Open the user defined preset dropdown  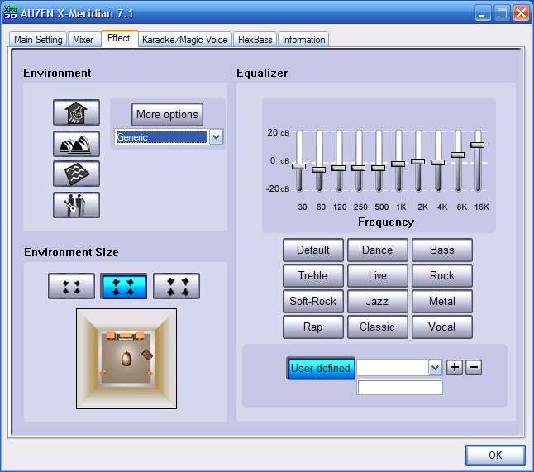coord(435,368)
